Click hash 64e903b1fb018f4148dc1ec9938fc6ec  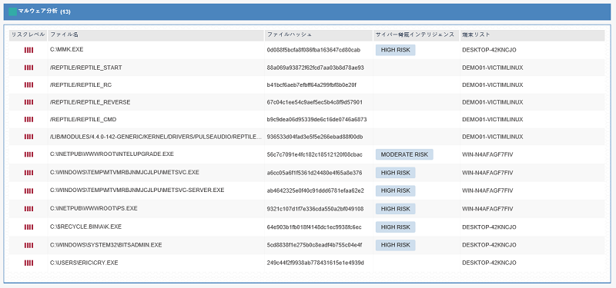pos(314,227)
